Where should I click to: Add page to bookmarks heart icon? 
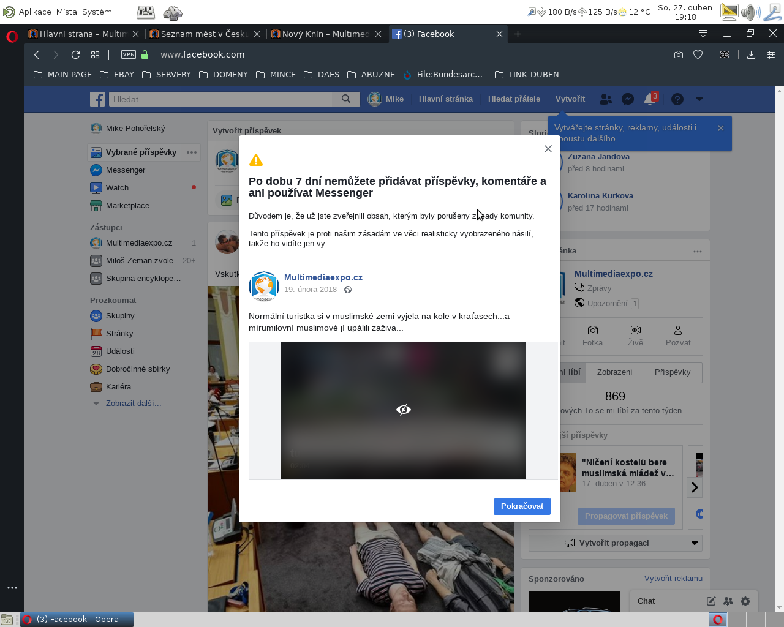tap(698, 54)
